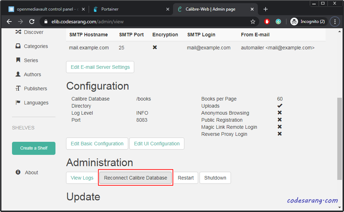Close the openmediavault tab
Image resolution: width=344 pixels, height=212 pixels.
[83, 9]
